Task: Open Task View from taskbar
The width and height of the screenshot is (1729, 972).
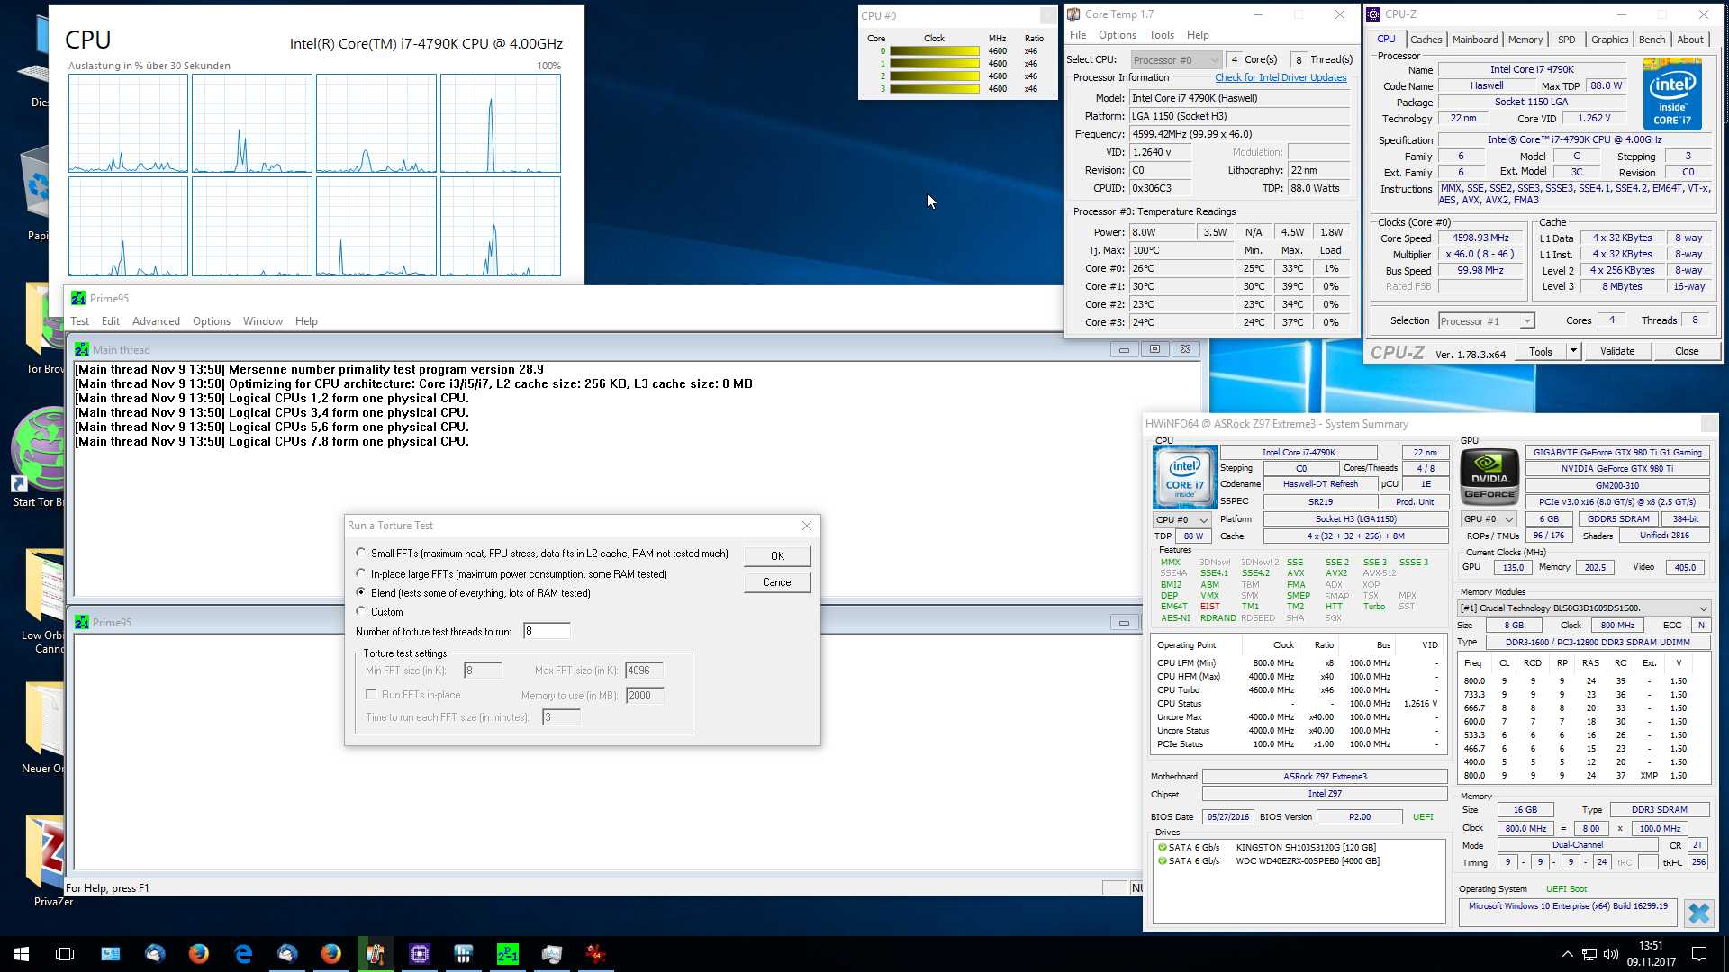Action: click(65, 954)
